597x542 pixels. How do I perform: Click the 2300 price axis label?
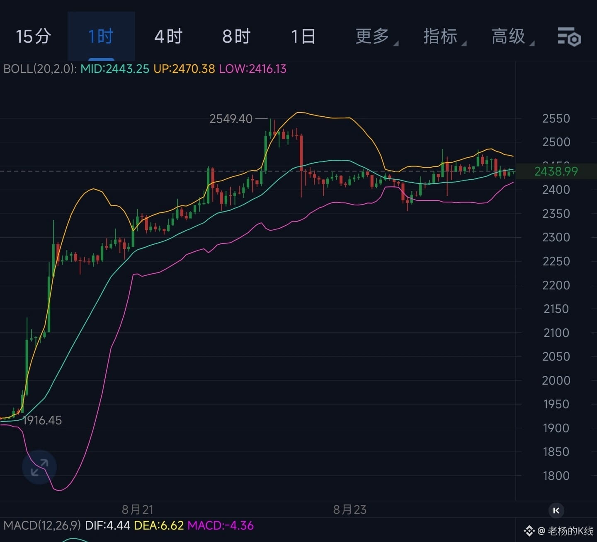[x=556, y=237]
